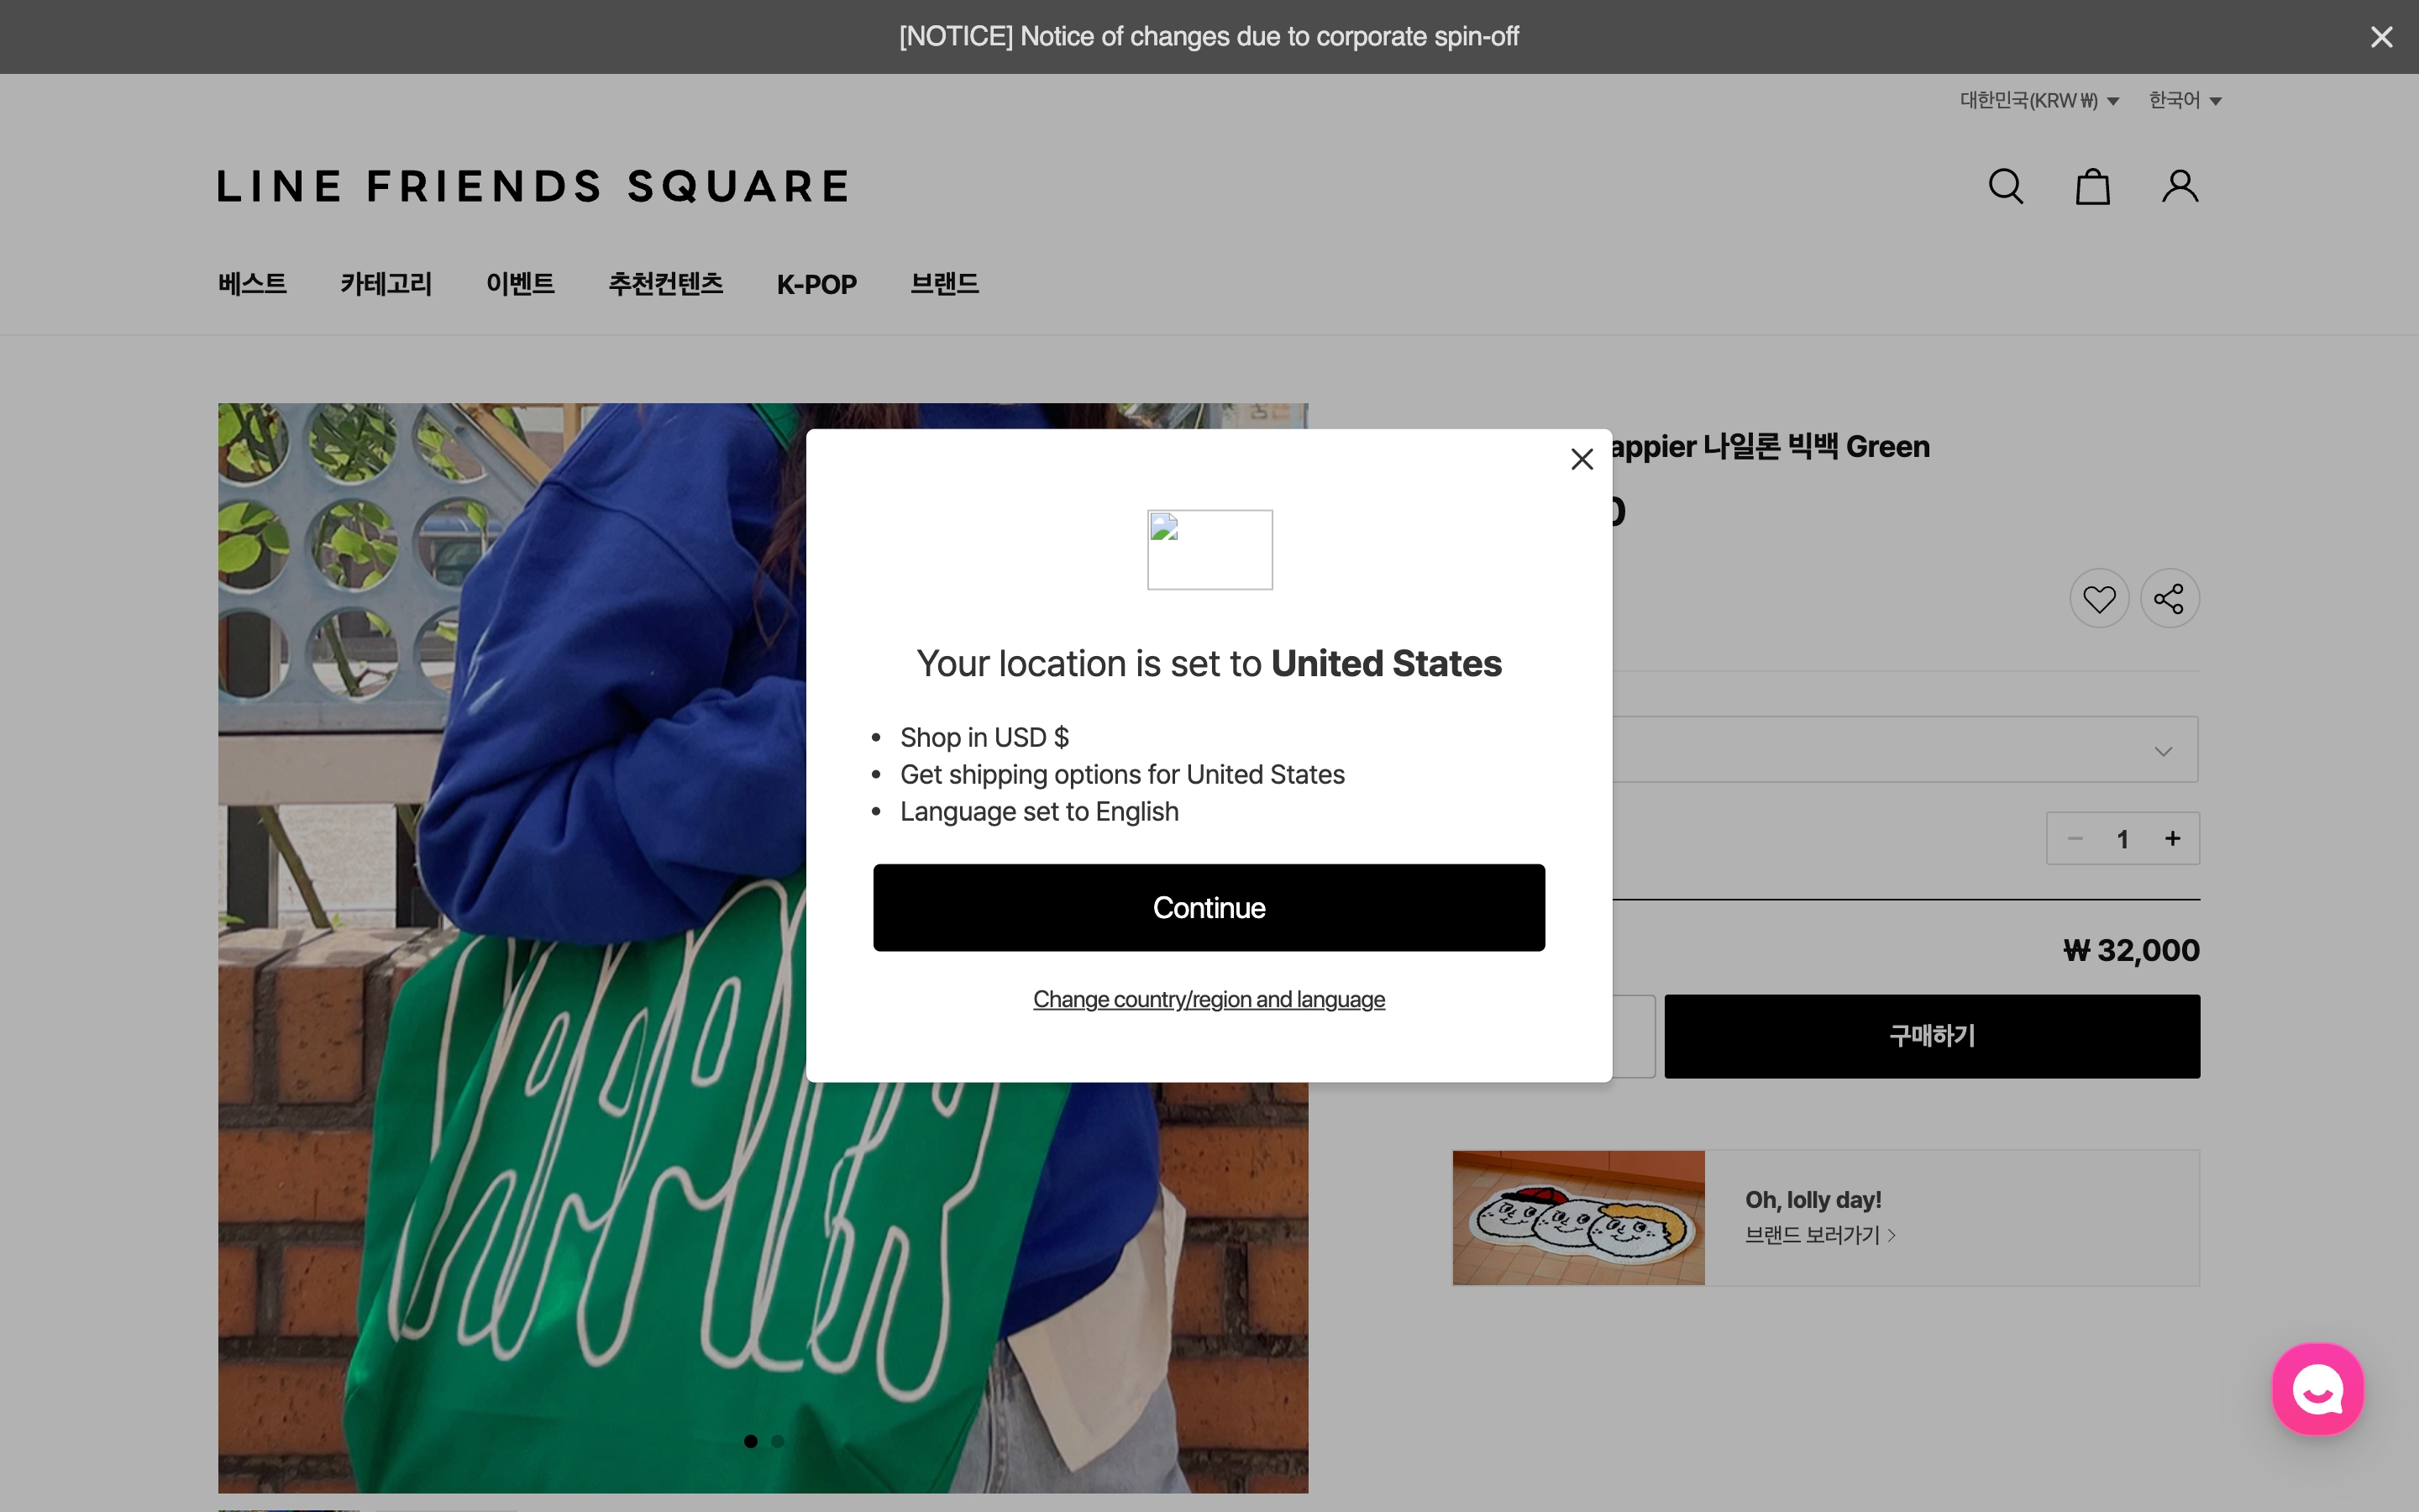The width and height of the screenshot is (2419, 1512).
Task: Click the LINE FRIENDS SQUARE logo
Action: click(533, 186)
